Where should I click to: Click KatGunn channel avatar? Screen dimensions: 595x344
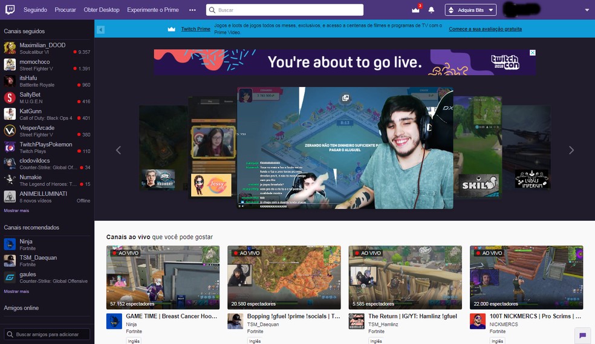point(10,114)
